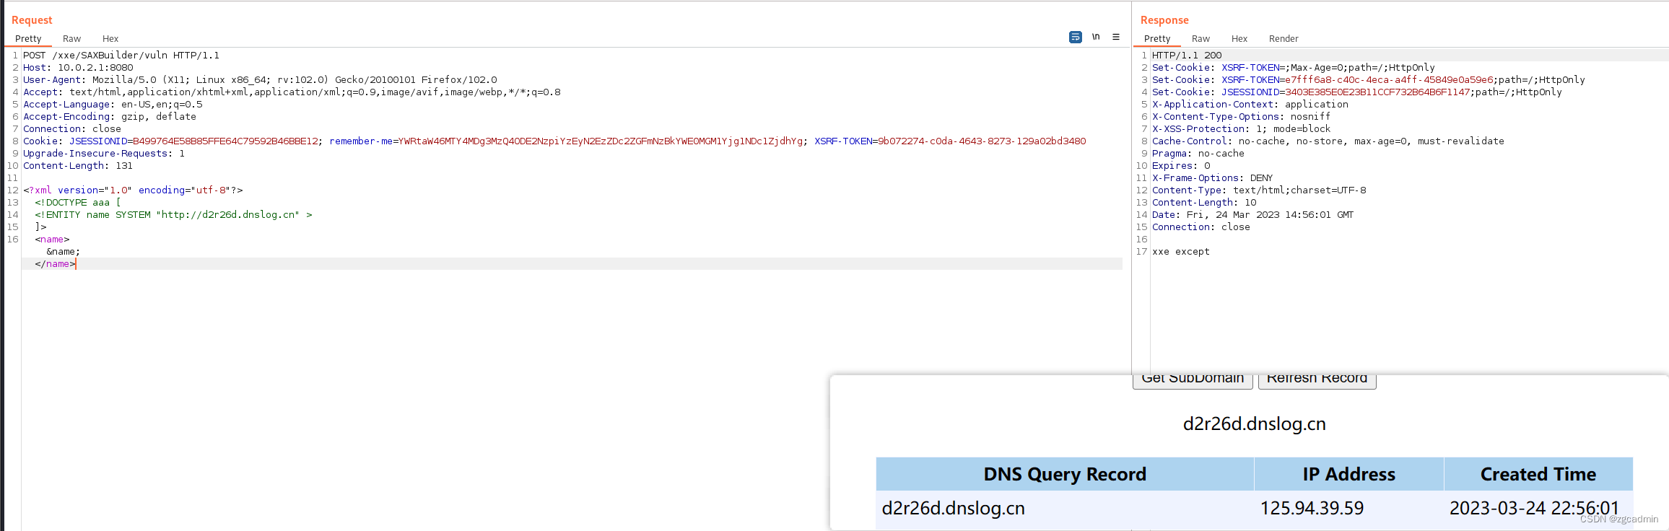Click the Pragma: no-cache header
The image size is (1669, 531).
(x=1198, y=154)
